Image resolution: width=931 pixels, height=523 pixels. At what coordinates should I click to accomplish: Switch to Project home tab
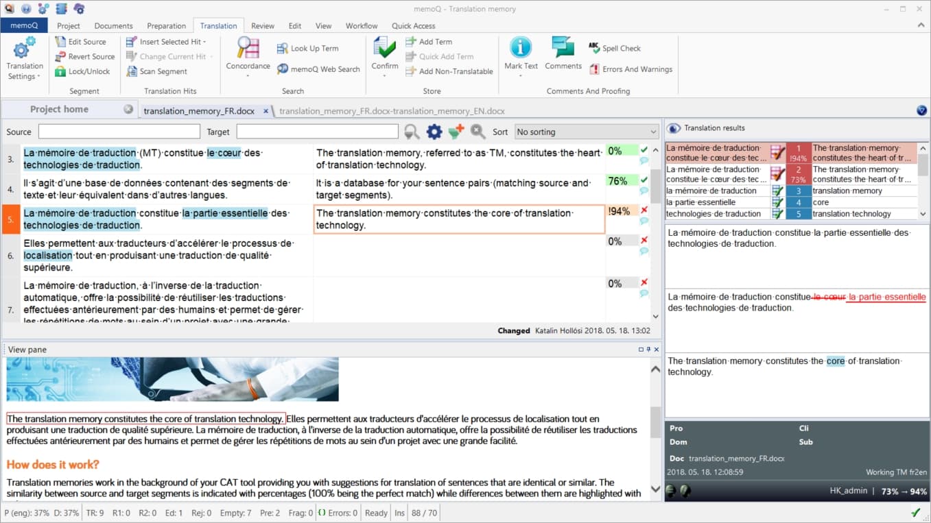(59, 109)
